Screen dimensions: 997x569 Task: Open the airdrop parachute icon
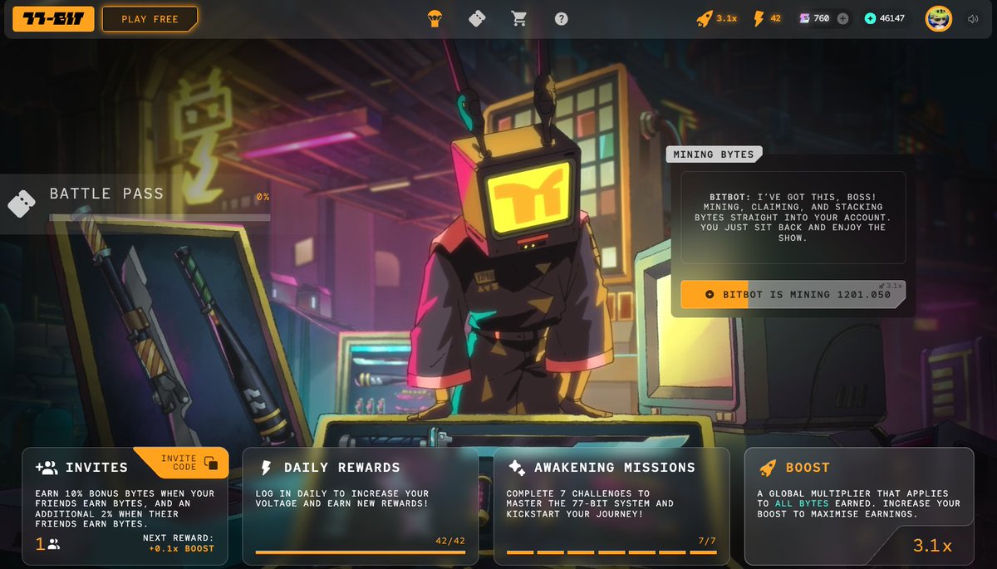[x=434, y=18]
